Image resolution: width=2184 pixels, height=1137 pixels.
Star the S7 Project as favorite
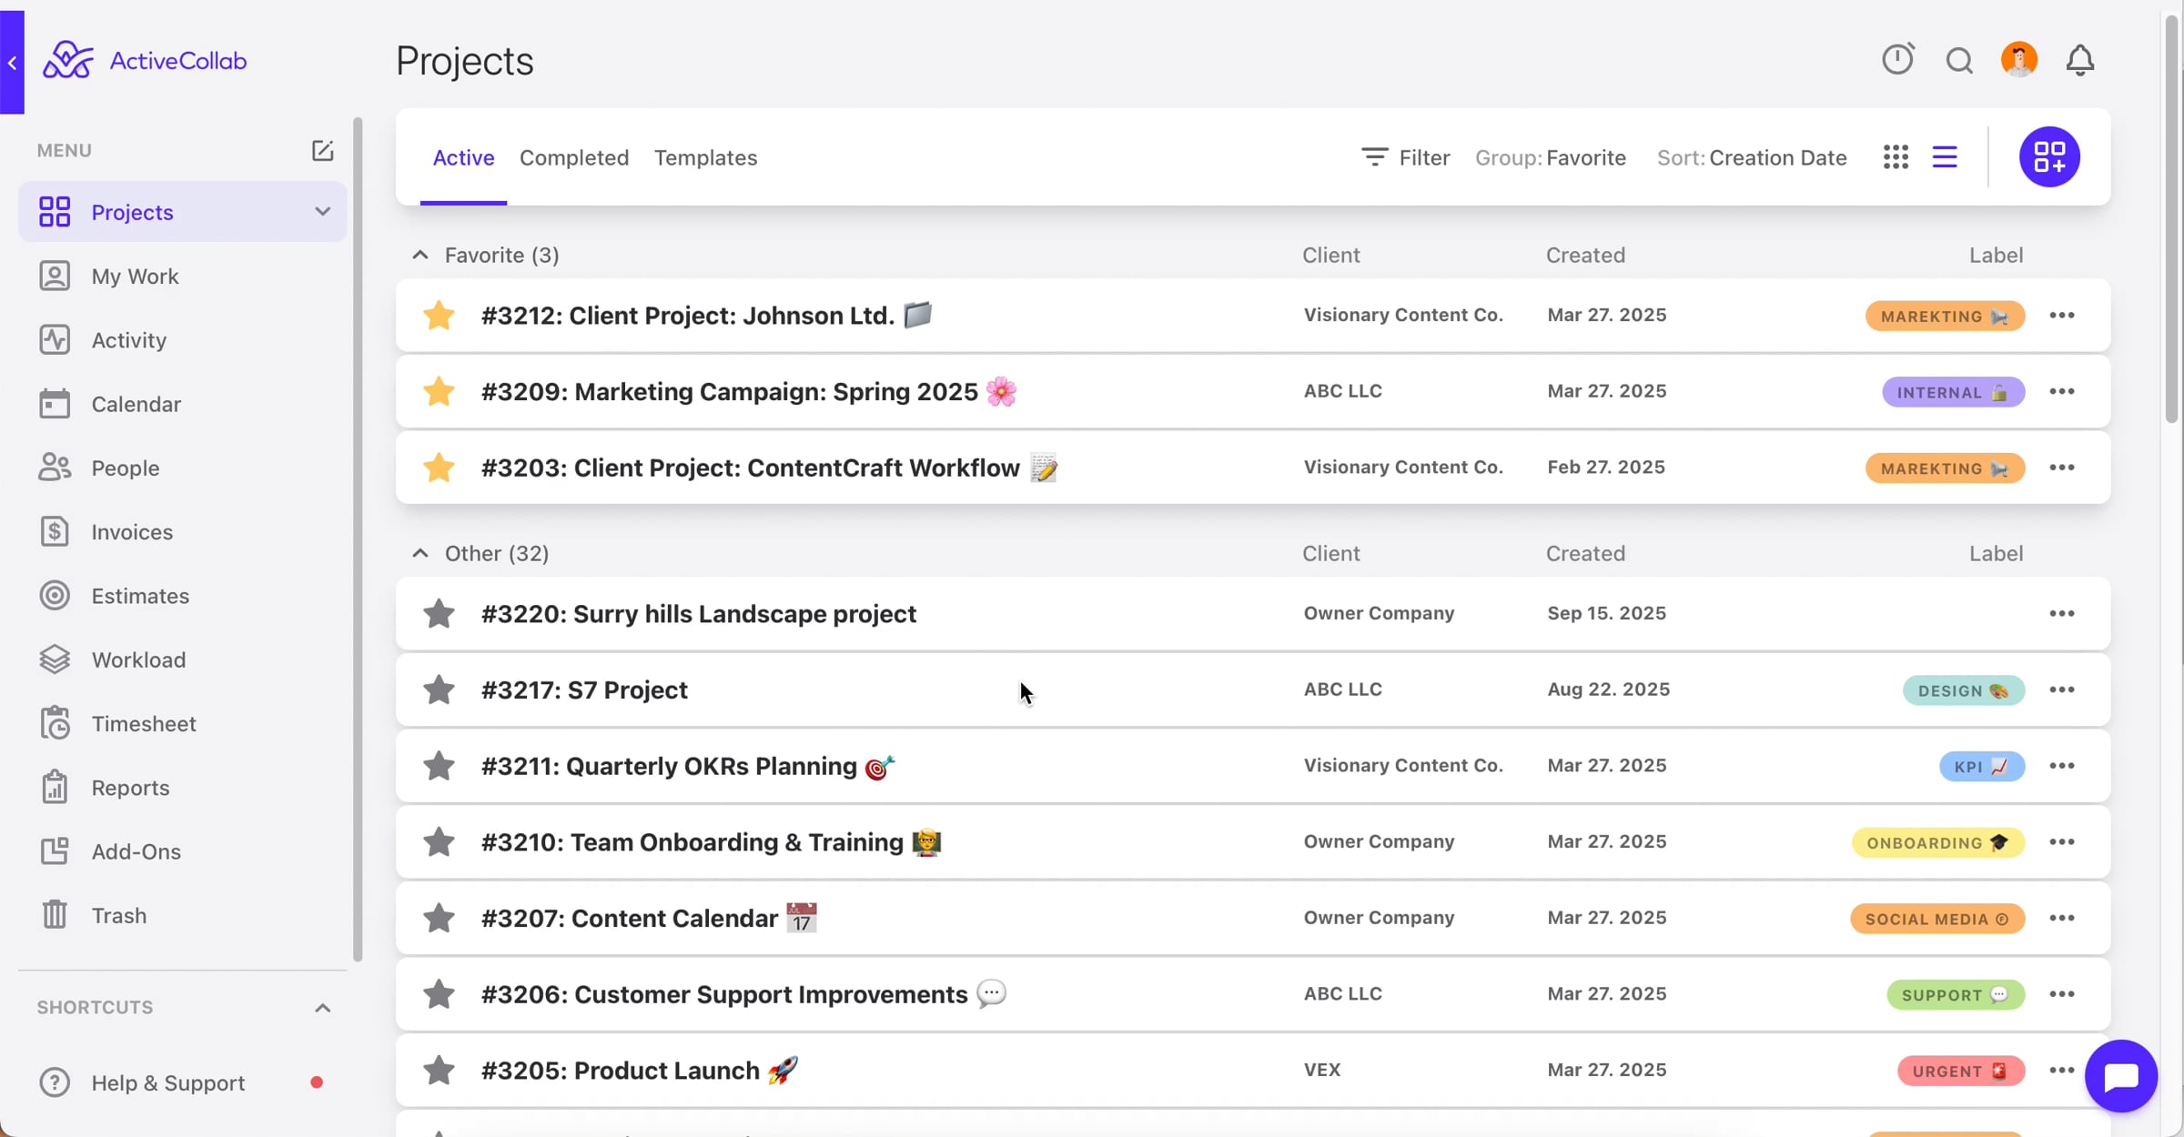[439, 689]
